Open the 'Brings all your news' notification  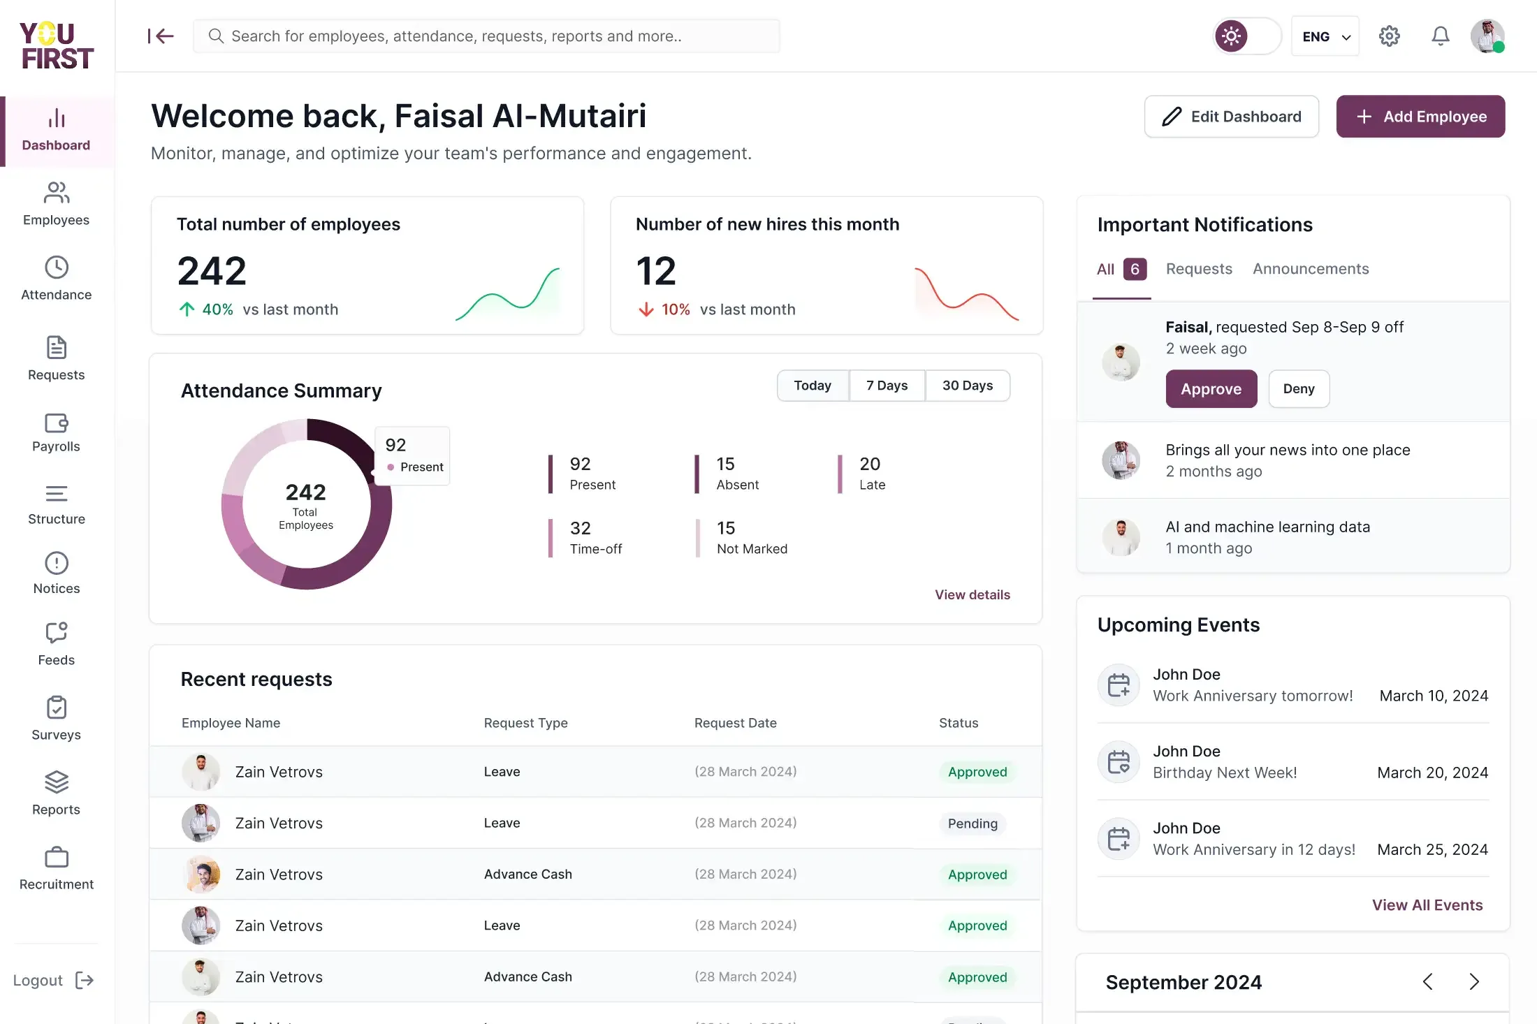pyautogui.click(x=1294, y=460)
